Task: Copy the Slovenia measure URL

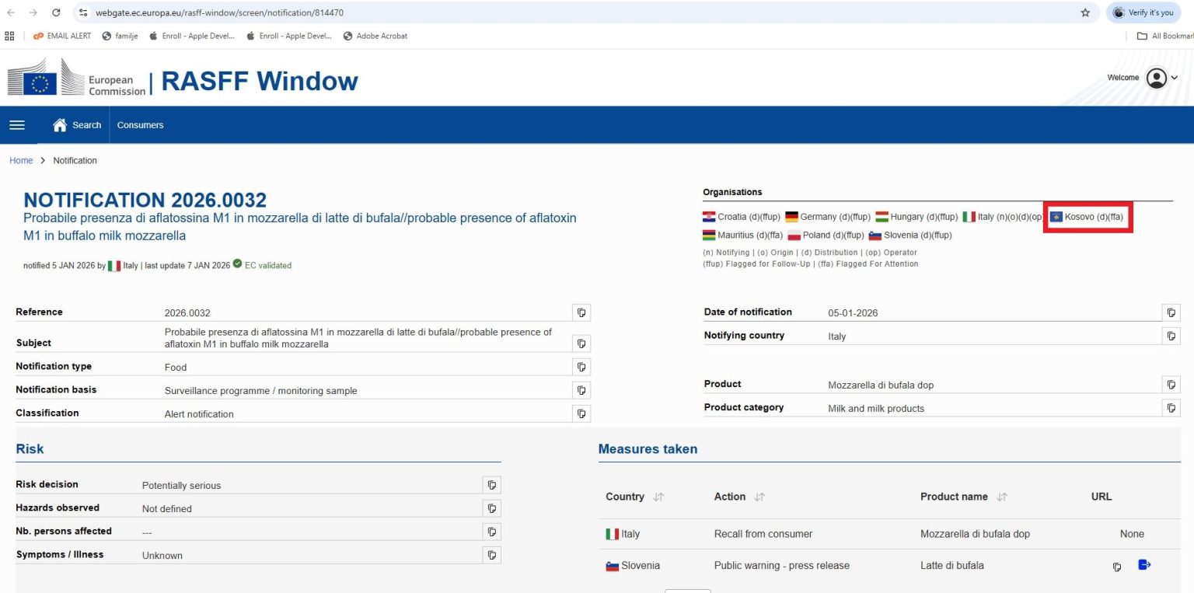Action: (x=1117, y=567)
